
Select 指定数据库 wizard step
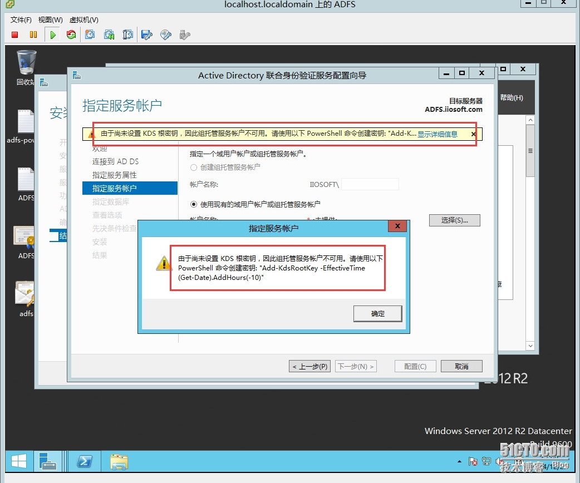pos(111,202)
